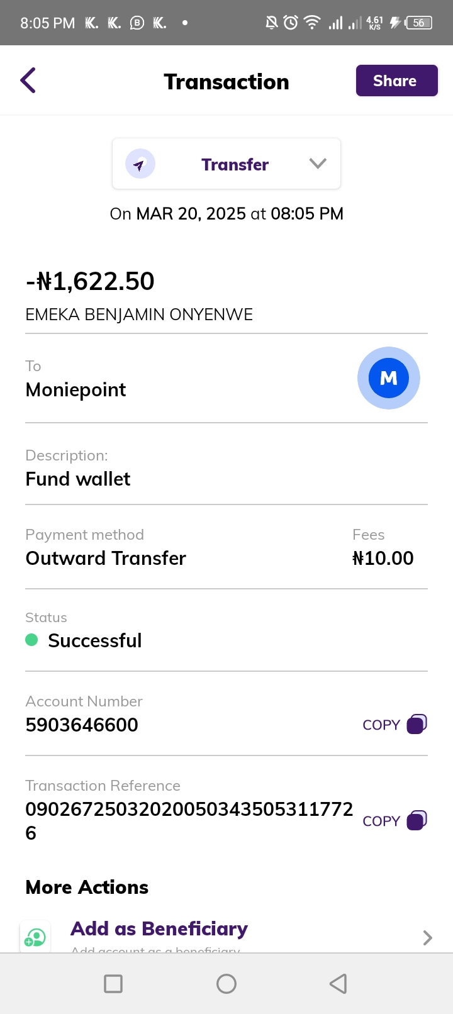Click the green Successful status dot
The image size is (453, 1014).
pyautogui.click(x=31, y=640)
